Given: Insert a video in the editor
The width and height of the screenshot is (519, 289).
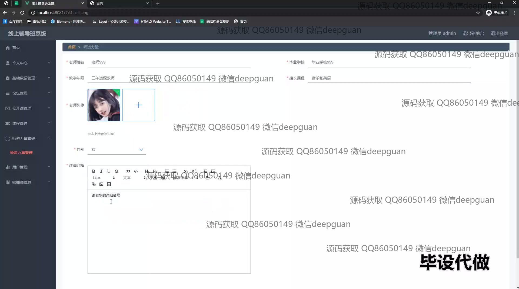Looking at the screenshot, I should (109, 184).
